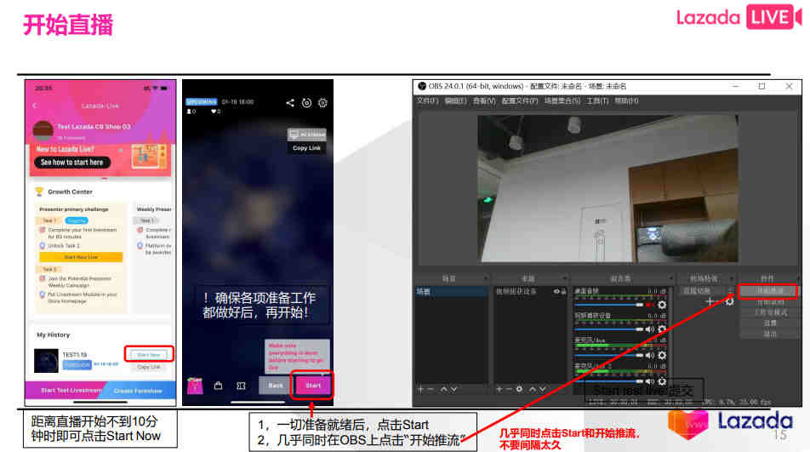Tap Start Test Livestream at bottom
Screen dimensions: 810x452
66,391
